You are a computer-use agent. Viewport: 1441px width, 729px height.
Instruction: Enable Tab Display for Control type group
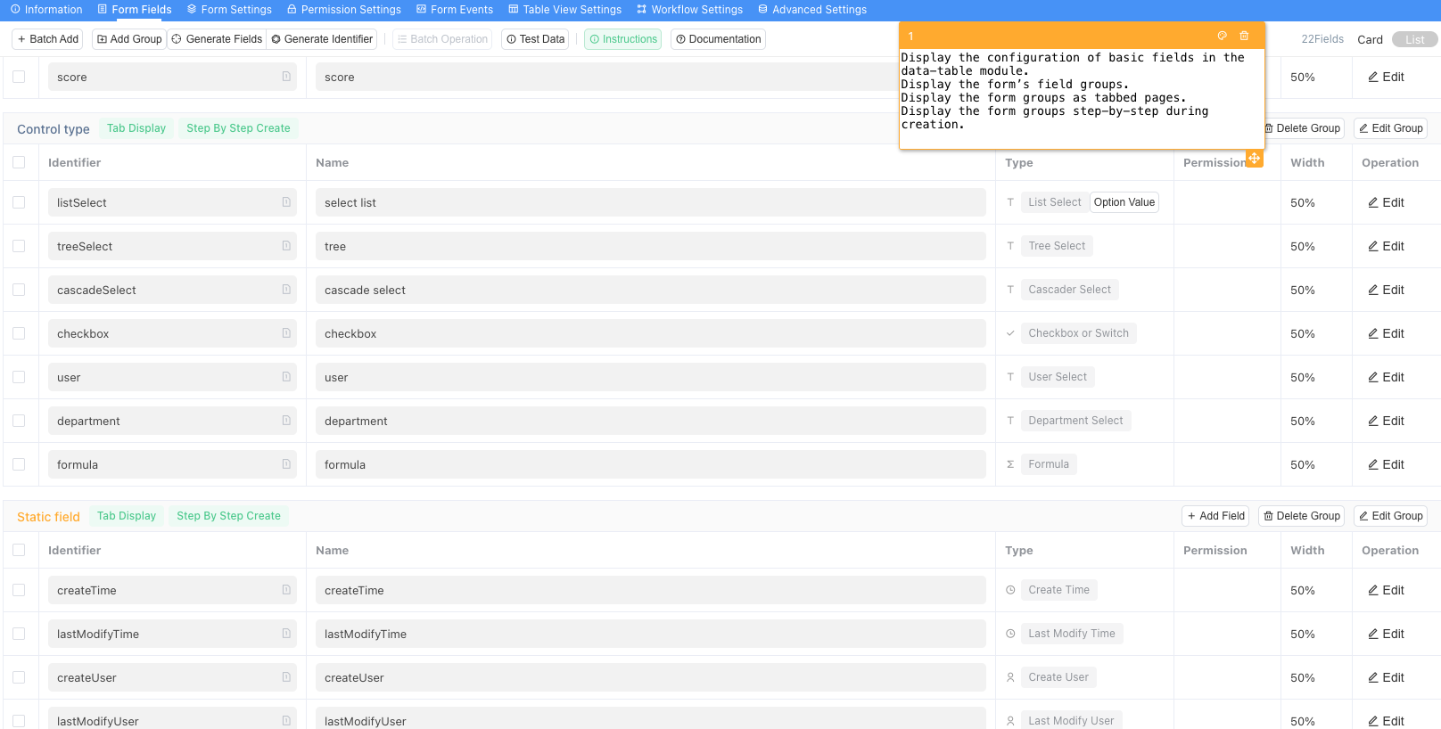point(136,128)
